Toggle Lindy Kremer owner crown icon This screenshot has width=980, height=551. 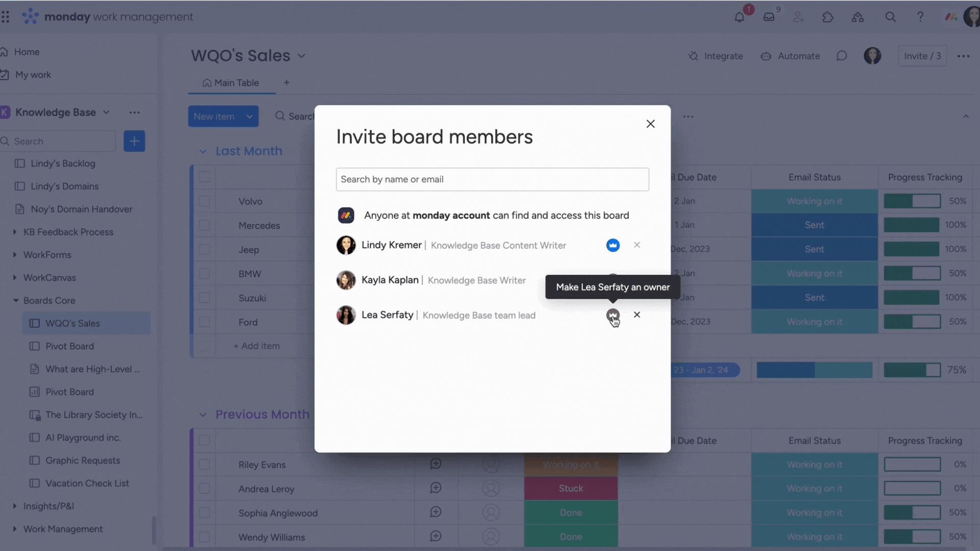613,245
